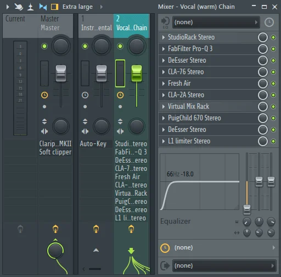Open the Soft clipper slot on Master
Viewport: 281px width, 277px height.
coord(55,152)
